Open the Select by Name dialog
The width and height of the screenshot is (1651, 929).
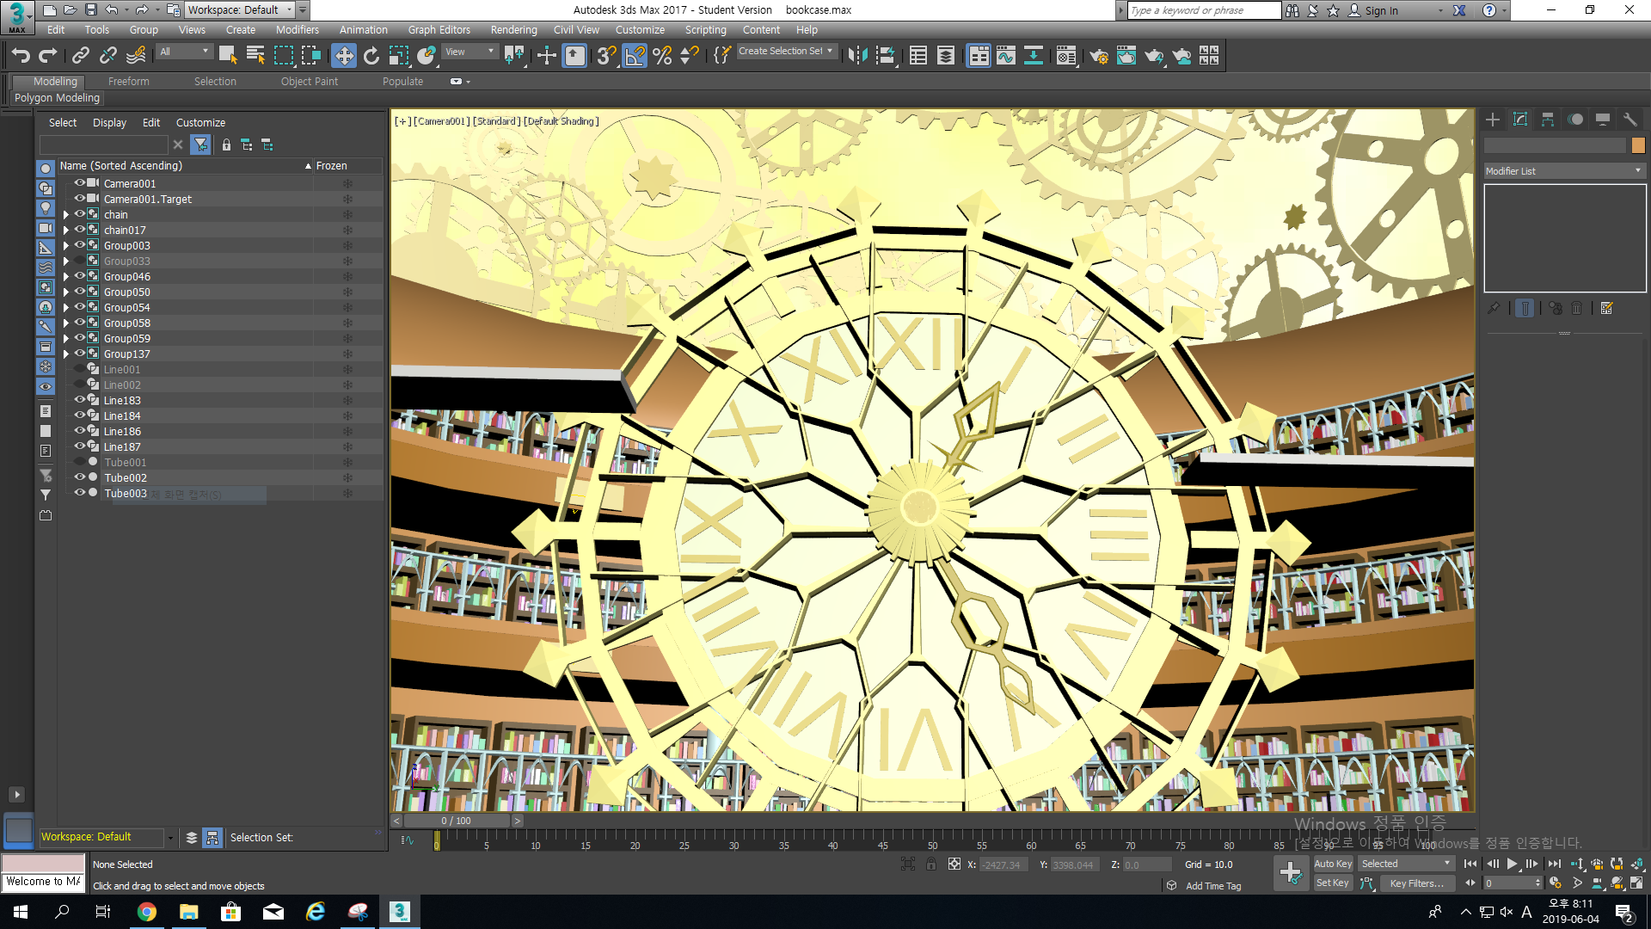255,56
